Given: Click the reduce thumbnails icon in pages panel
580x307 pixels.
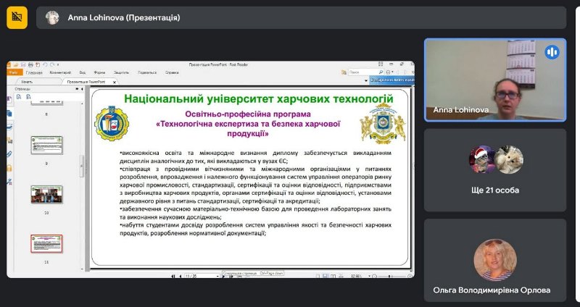Looking at the screenshot, I should pos(28,97).
